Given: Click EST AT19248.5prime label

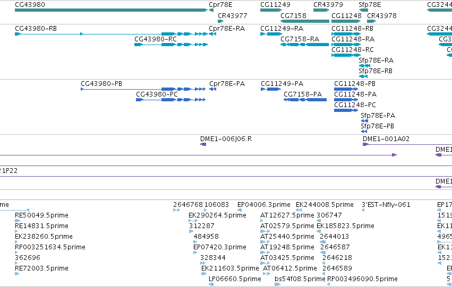Looking at the screenshot, I should point(287,247).
